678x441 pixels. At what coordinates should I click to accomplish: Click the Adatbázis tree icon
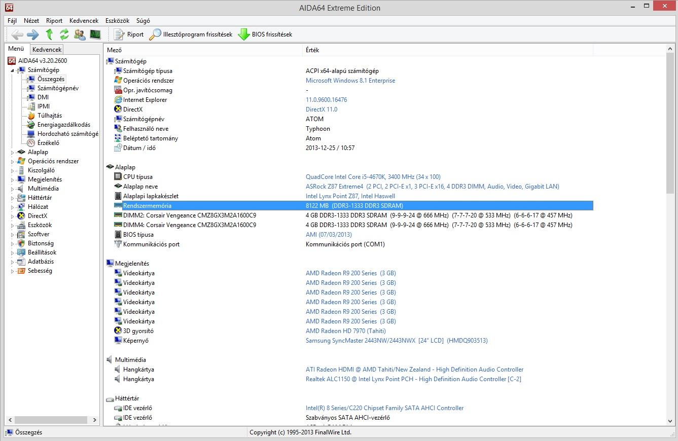pyautogui.click(x=21, y=262)
